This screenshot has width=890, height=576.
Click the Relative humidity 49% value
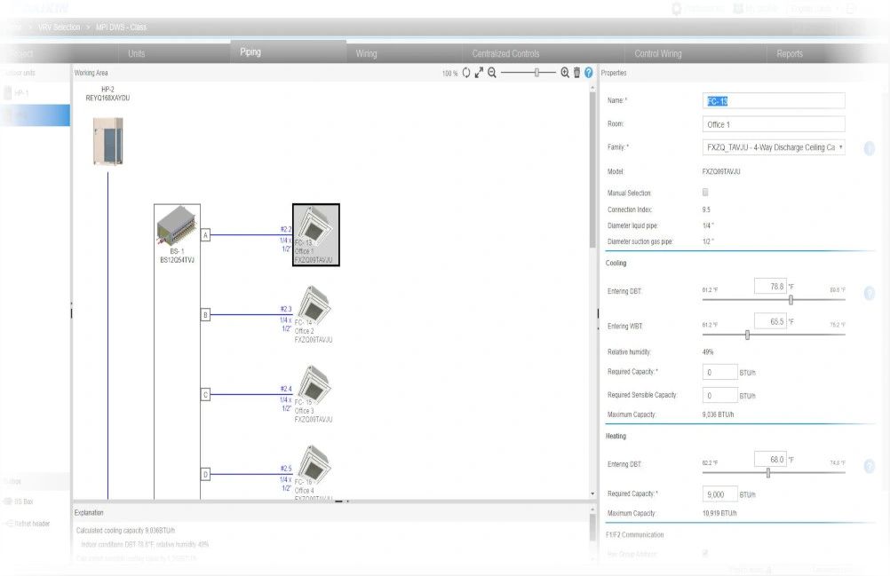[708, 352]
